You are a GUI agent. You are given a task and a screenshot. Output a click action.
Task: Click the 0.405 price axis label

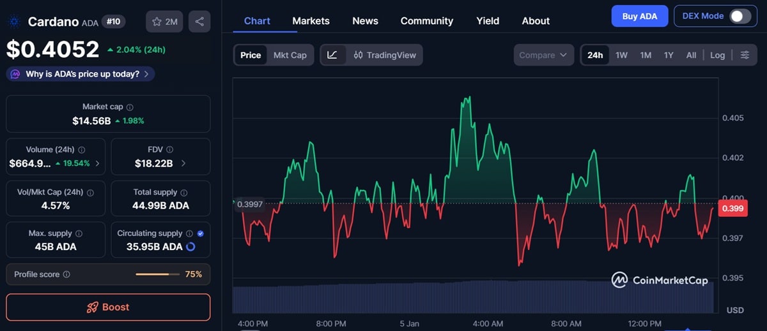732,118
